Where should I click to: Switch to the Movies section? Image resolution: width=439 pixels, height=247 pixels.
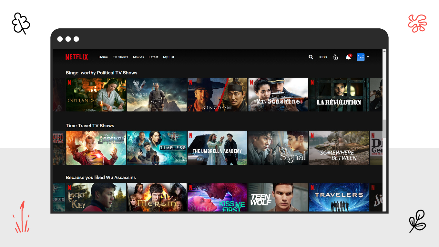coord(138,57)
